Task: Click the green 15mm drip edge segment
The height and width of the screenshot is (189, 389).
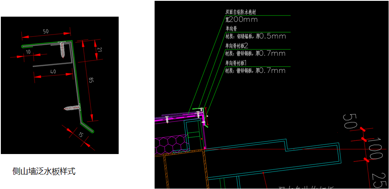Action: click(88, 128)
